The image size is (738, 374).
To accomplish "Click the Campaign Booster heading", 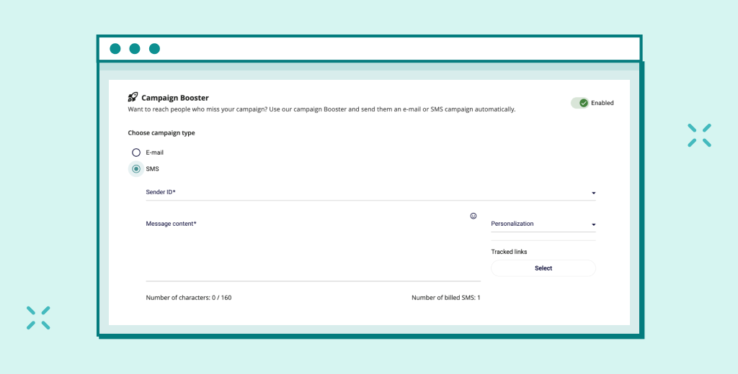I will [x=174, y=98].
